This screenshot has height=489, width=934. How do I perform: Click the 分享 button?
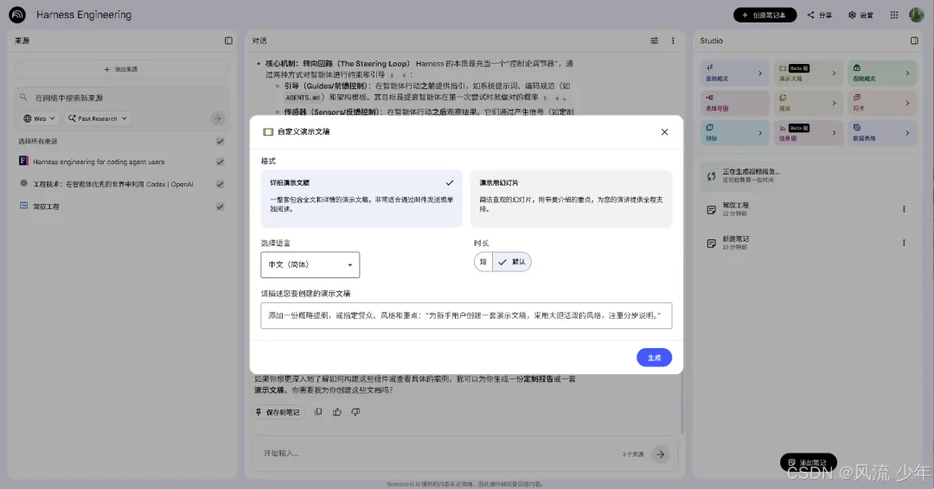click(x=820, y=15)
